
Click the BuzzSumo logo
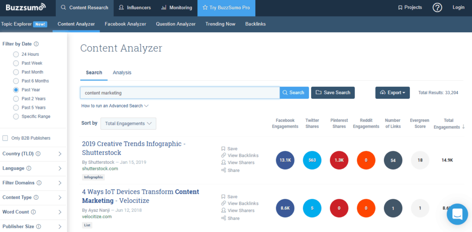(26, 7)
